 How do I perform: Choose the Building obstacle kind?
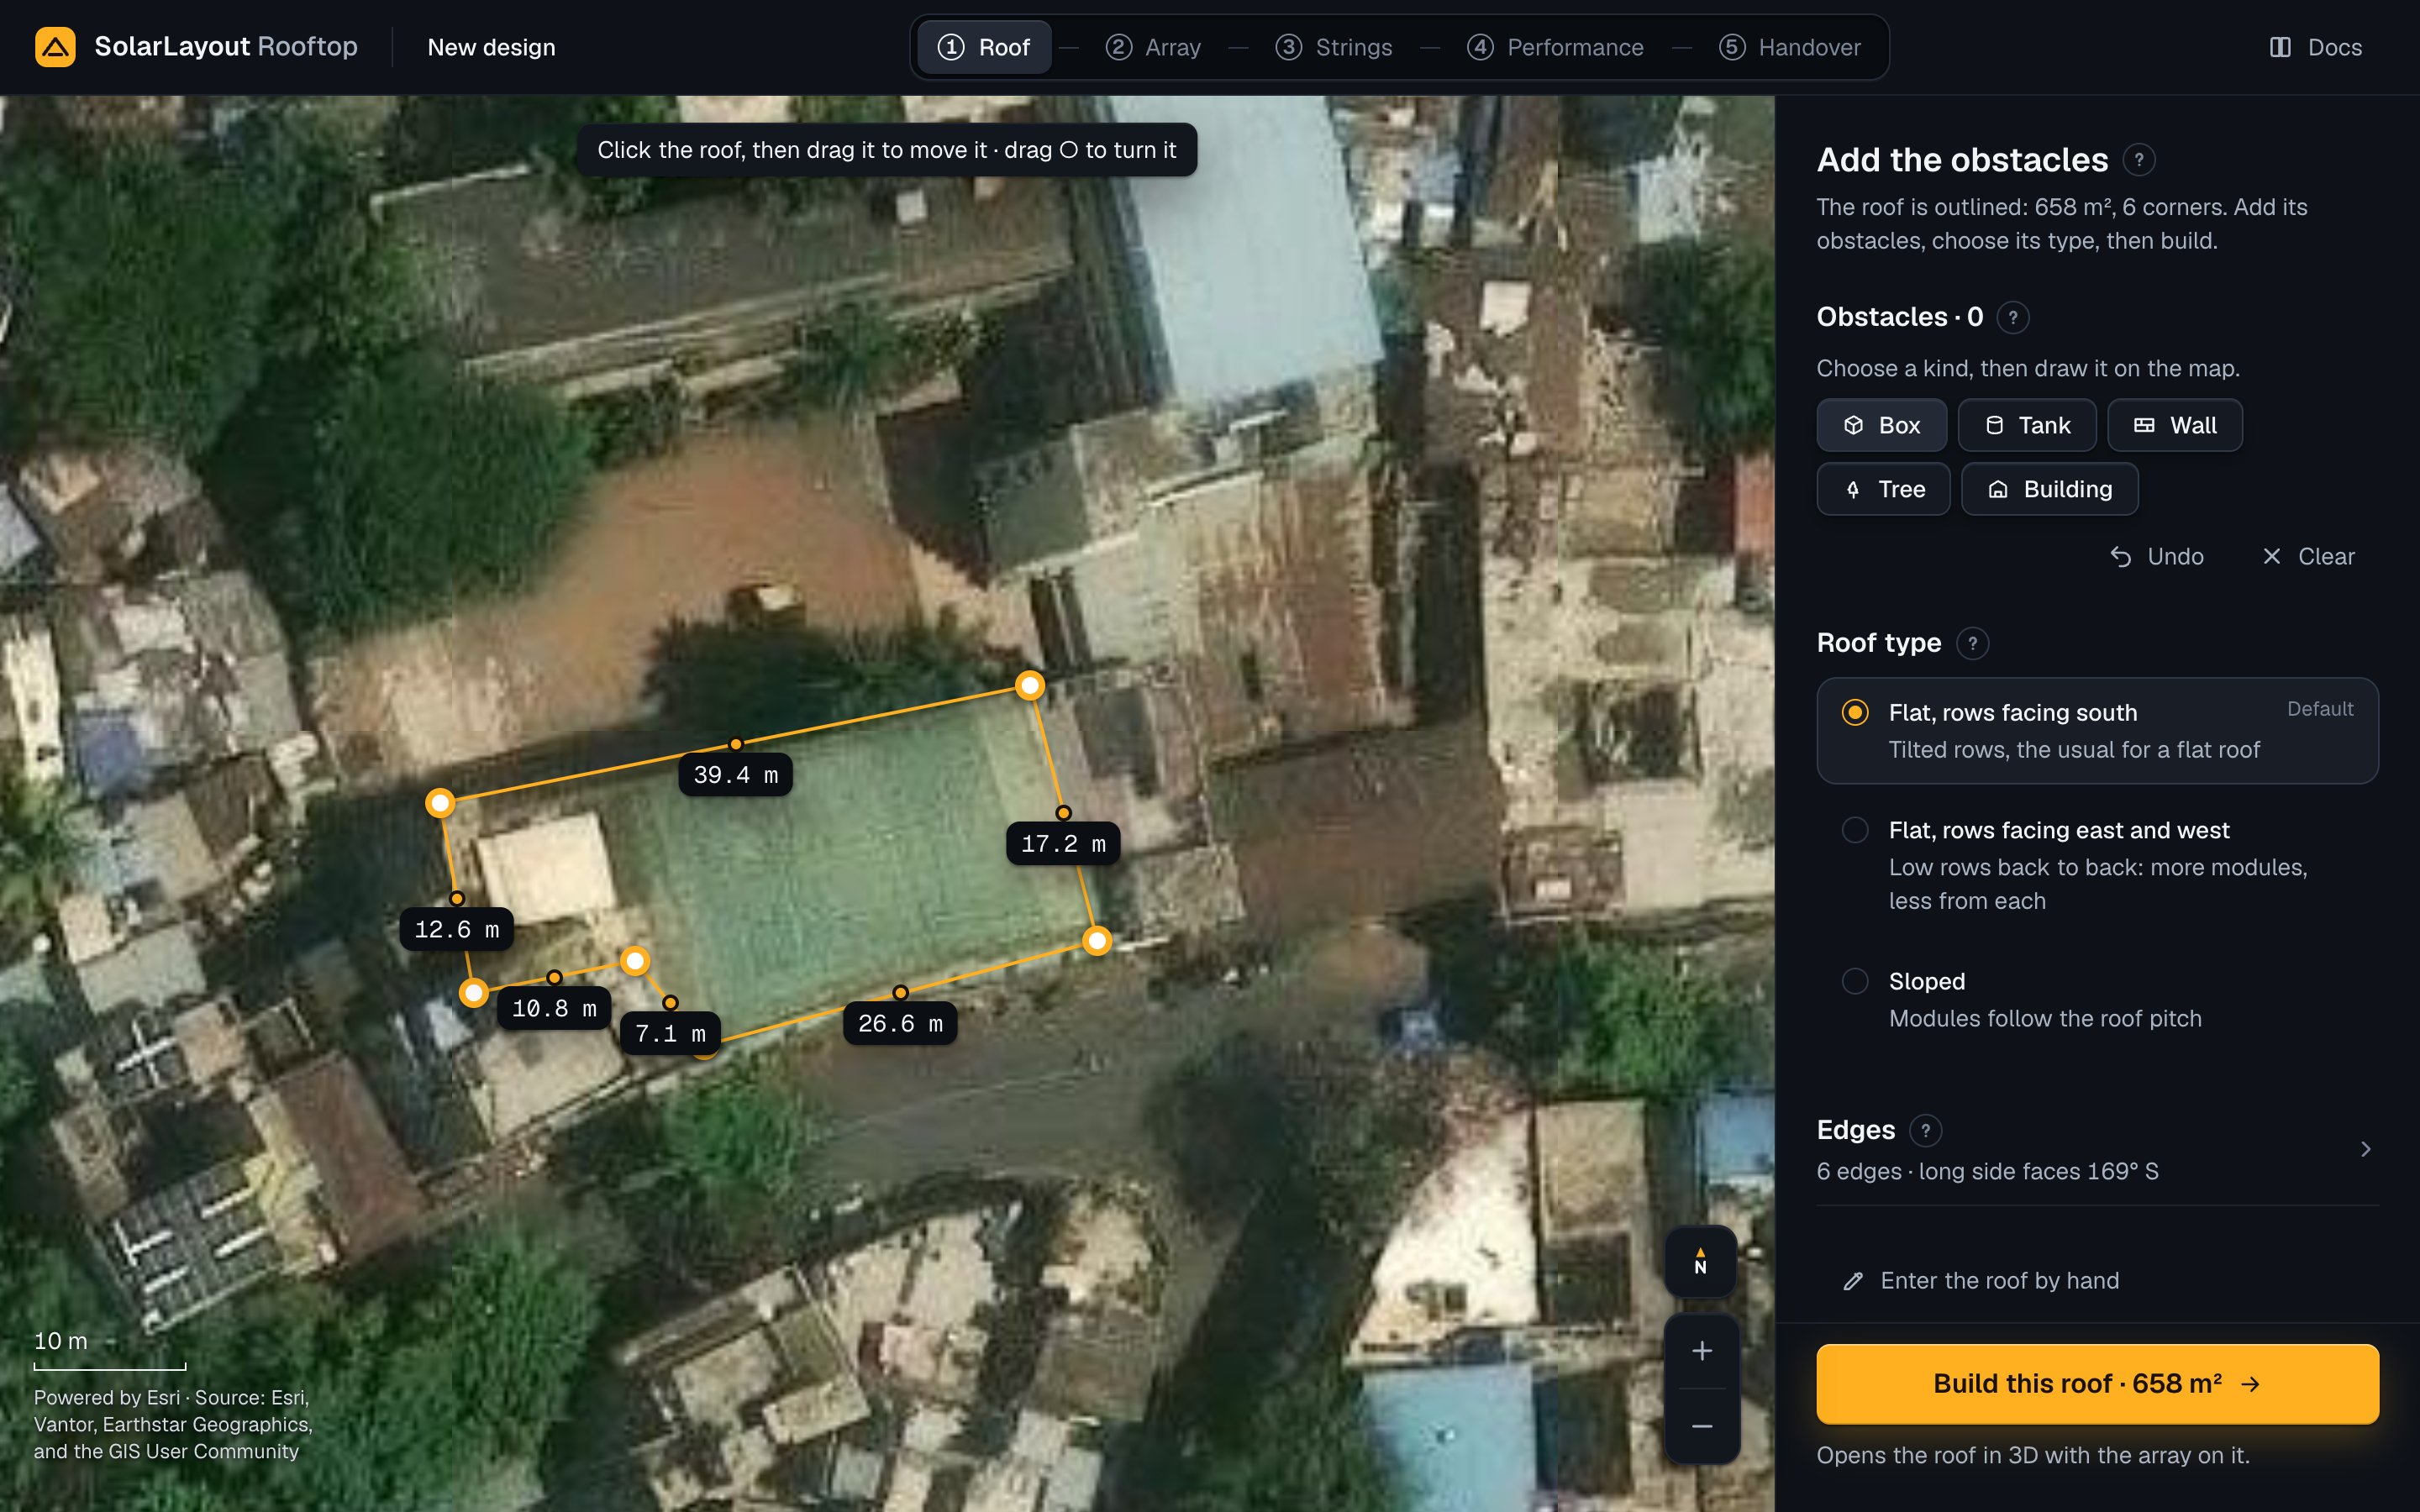2049,489
